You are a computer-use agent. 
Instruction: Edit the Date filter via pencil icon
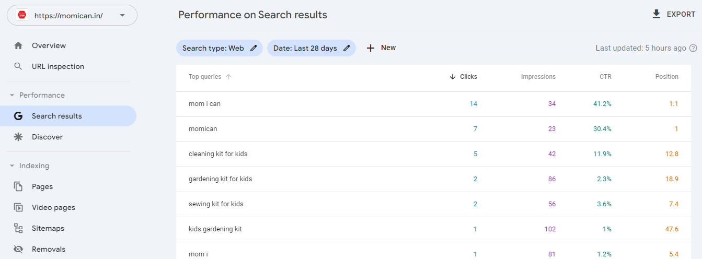coord(347,48)
